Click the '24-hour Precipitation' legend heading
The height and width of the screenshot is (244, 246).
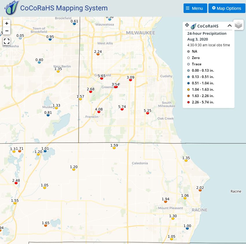click(207, 33)
